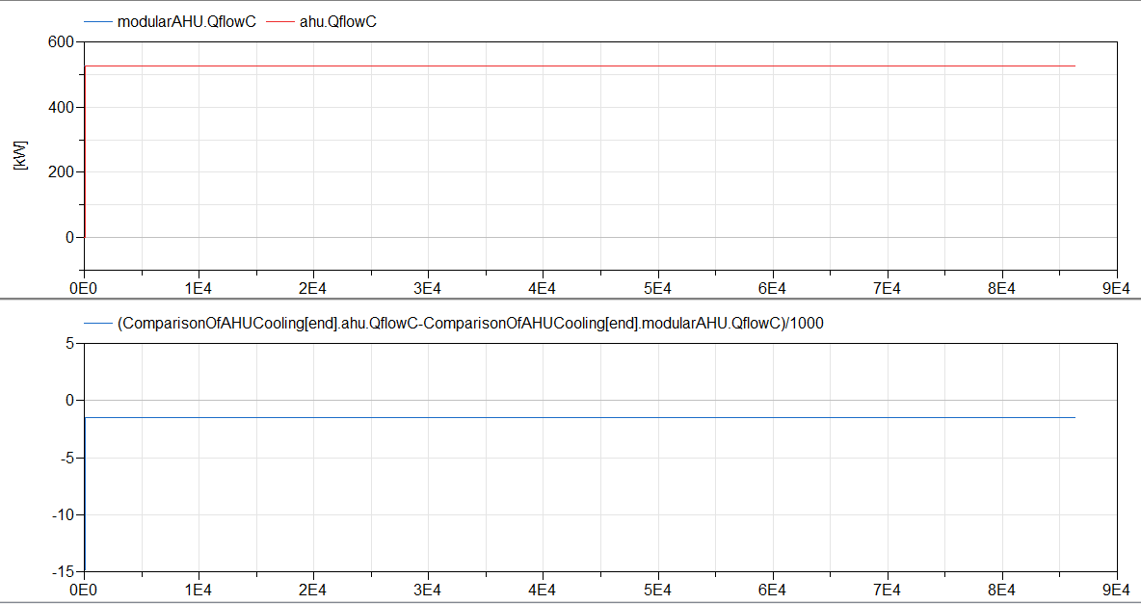This screenshot has height=604, width=1141.
Task: Click the 0E0 tick label on upper x-axis
Action: pyautogui.click(x=83, y=287)
